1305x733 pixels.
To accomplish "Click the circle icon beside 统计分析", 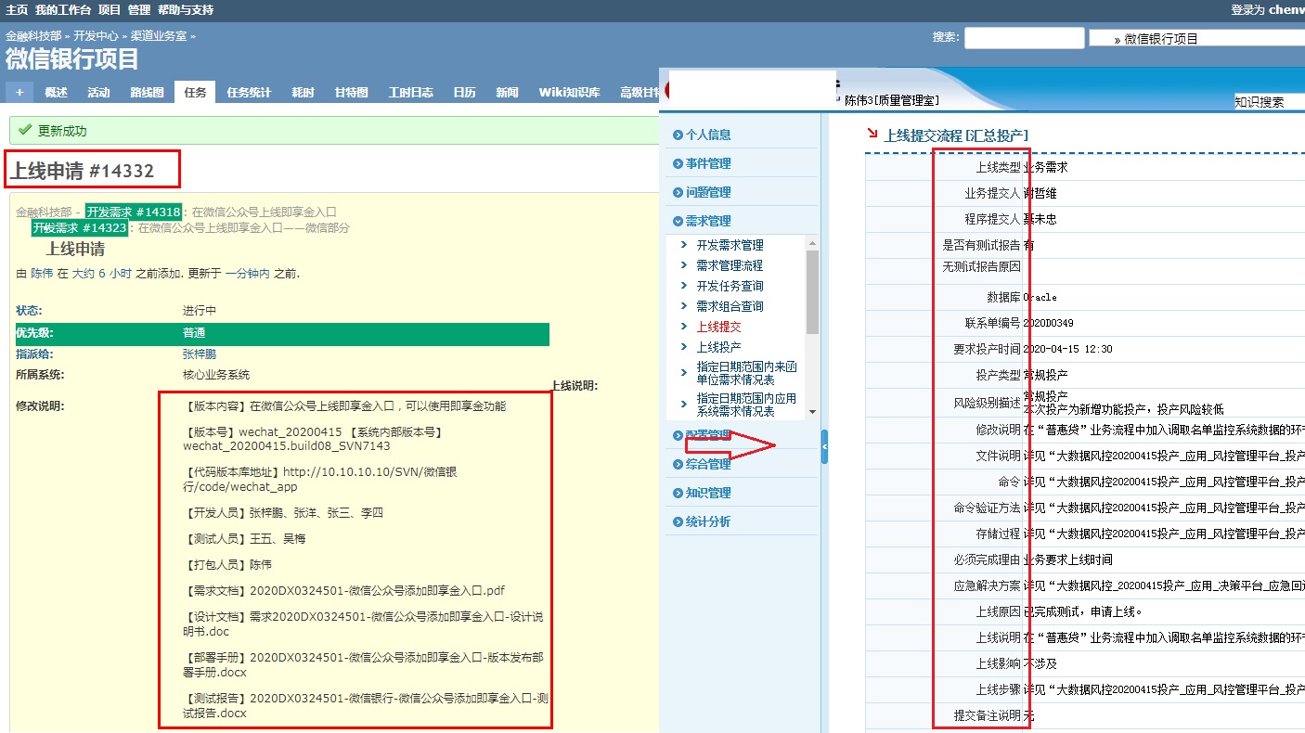I will click(678, 521).
